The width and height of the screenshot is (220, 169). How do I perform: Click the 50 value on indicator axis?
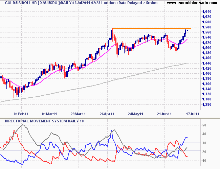(204, 125)
